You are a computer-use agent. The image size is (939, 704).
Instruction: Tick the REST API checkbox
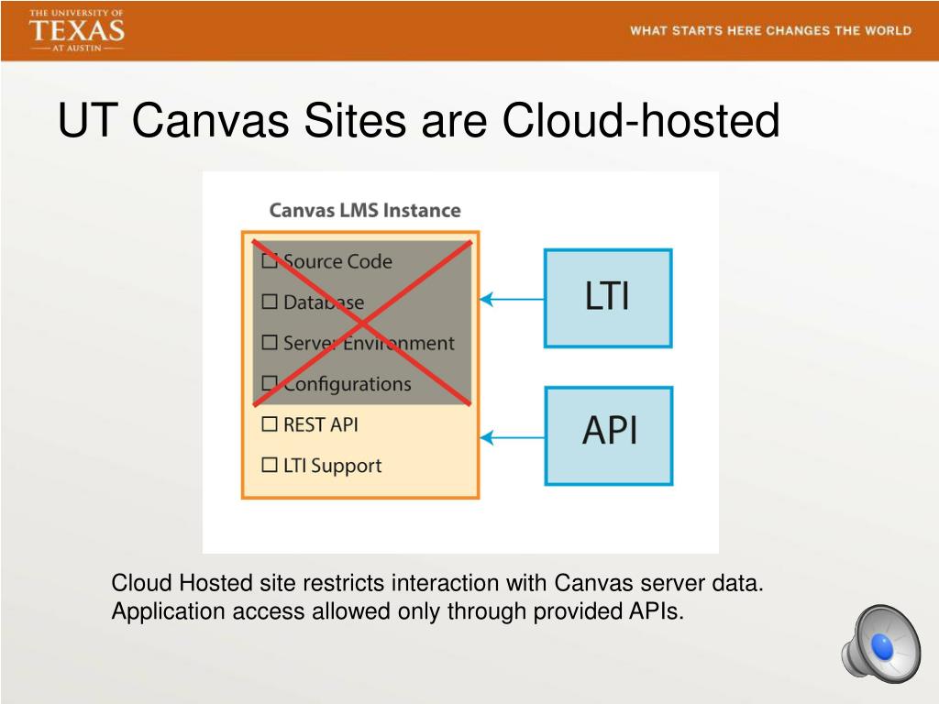pyautogui.click(x=270, y=423)
